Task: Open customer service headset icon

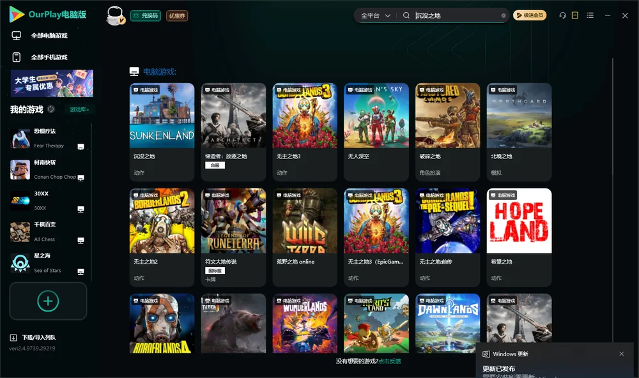Action: pos(562,15)
